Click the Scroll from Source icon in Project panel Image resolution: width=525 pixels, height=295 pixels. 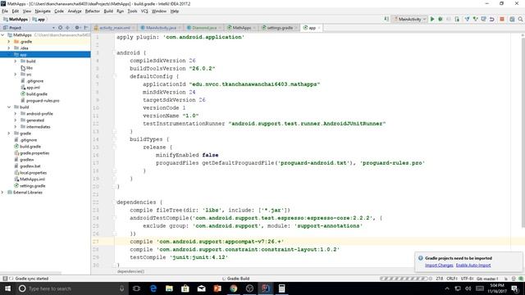pos(60,27)
